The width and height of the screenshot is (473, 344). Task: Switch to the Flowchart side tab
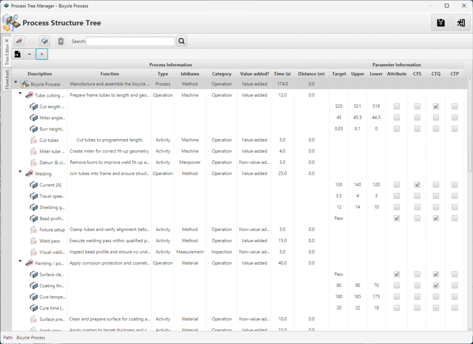pyautogui.click(x=7, y=80)
